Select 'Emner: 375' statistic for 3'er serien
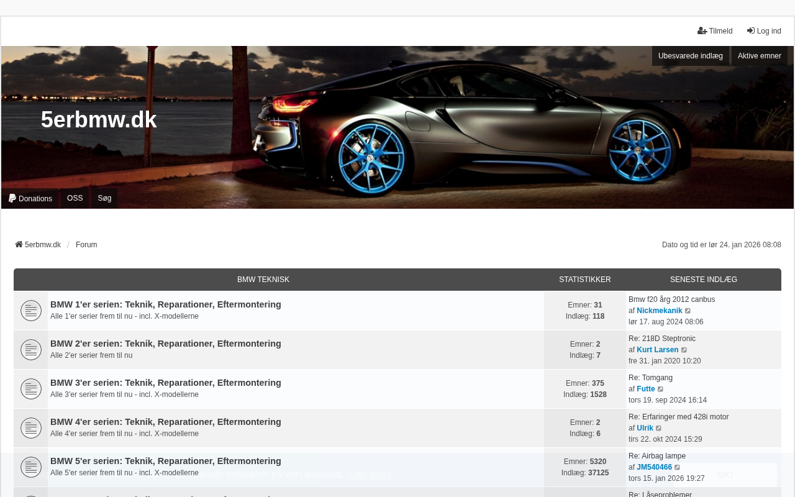 (x=585, y=383)
